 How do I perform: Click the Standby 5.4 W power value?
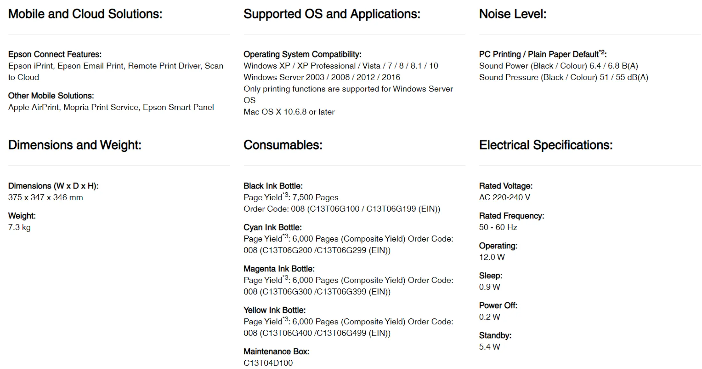pos(489,347)
